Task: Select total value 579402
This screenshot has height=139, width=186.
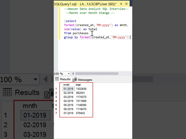Action: (x=81, y=113)
